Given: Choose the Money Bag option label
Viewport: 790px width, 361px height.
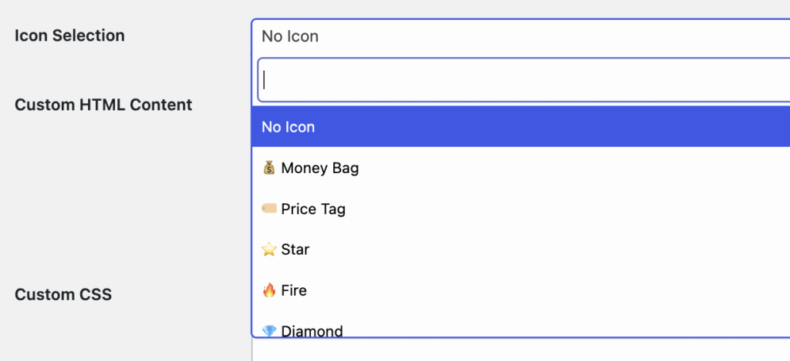Looking at the screenshot, I should click(320, 168).
